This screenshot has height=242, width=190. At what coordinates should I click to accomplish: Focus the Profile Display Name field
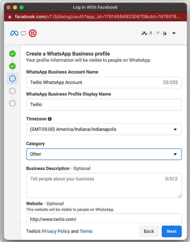click(104, 104)
